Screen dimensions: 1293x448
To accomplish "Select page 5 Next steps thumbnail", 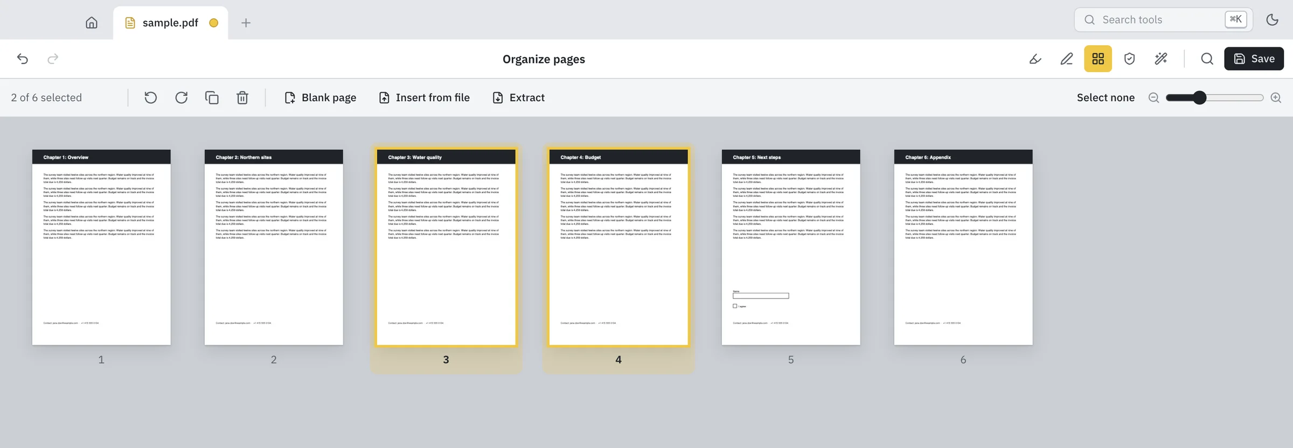I will coord(791,247).
